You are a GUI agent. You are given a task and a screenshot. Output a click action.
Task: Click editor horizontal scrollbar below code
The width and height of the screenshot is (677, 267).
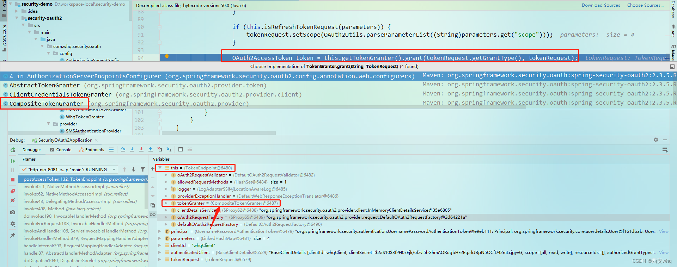(219, 133)
